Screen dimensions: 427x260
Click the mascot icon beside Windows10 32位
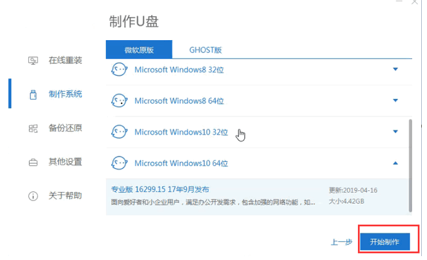120,132
